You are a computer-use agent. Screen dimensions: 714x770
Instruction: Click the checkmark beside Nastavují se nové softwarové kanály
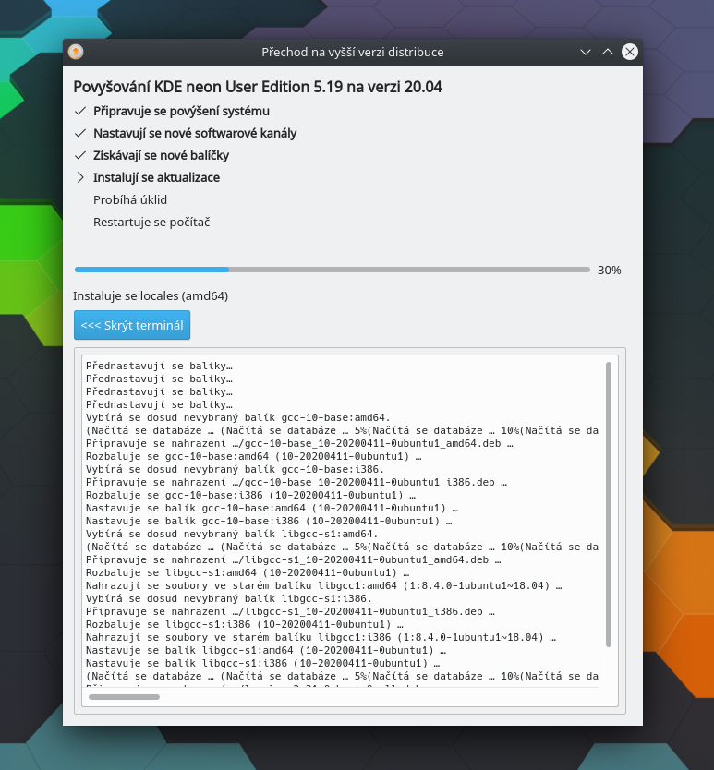coord(80,134)
